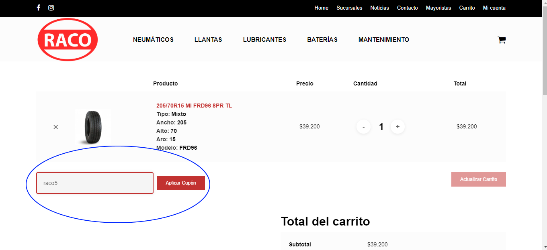Viewport: 547px width, 250px height.
Task: Open the LLANTAS menu
Action: point(208,40)
